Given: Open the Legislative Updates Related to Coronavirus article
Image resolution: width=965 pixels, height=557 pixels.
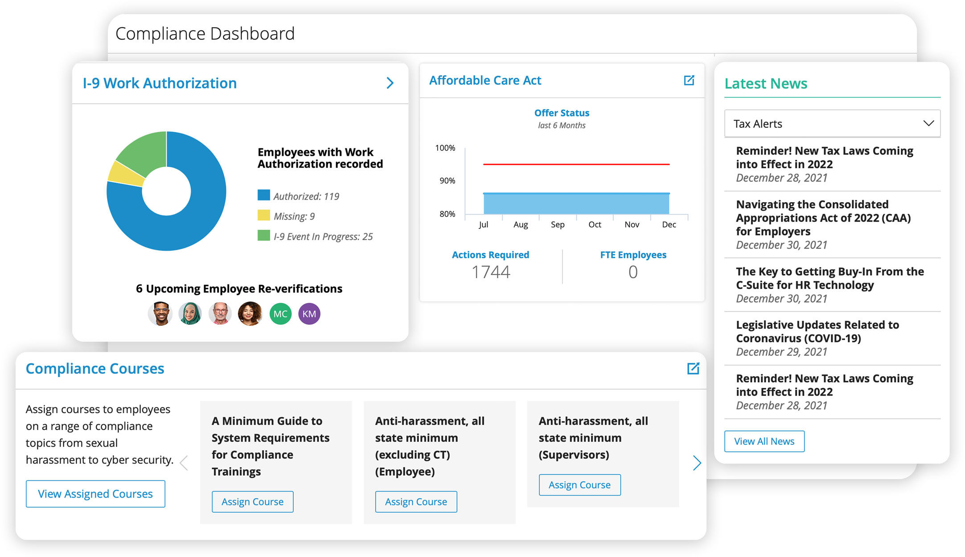Looking at the screenshot, I should (x=817, y=331).
